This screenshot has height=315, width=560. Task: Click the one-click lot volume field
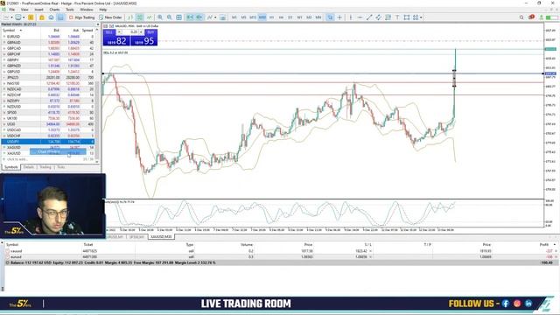click(x=130, y=32)
